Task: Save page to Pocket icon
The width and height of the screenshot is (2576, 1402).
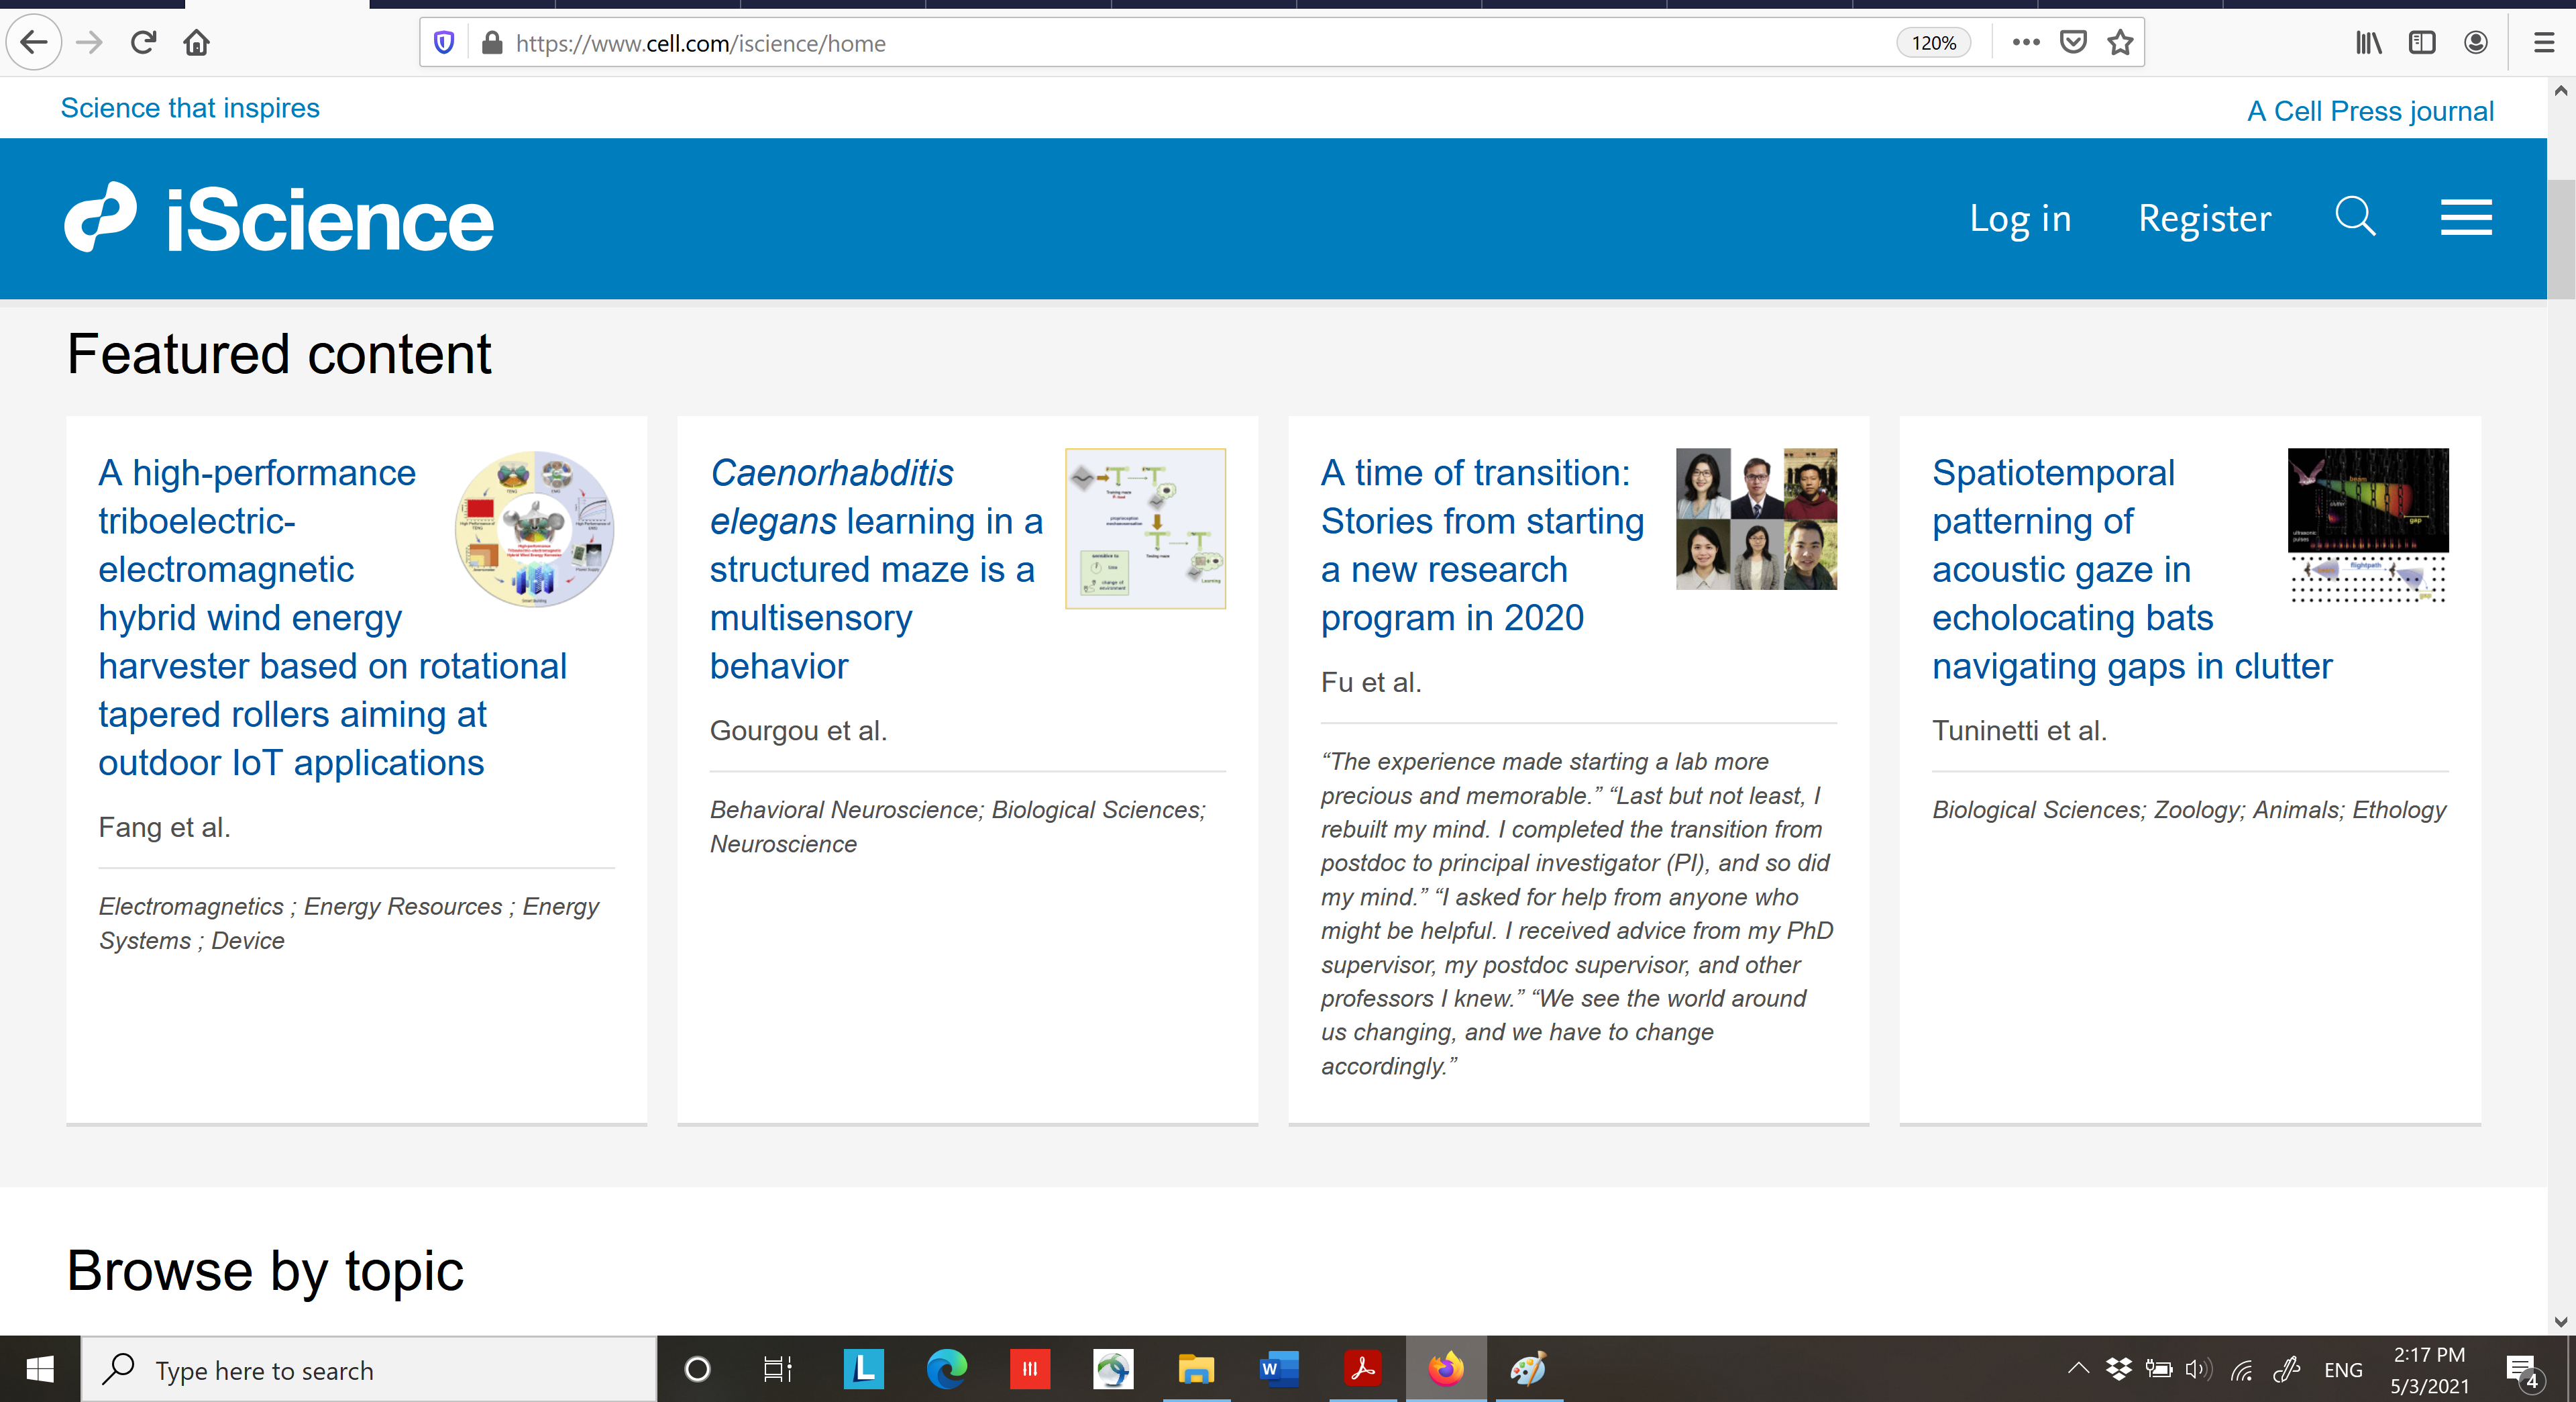Action: [2073, 43]
